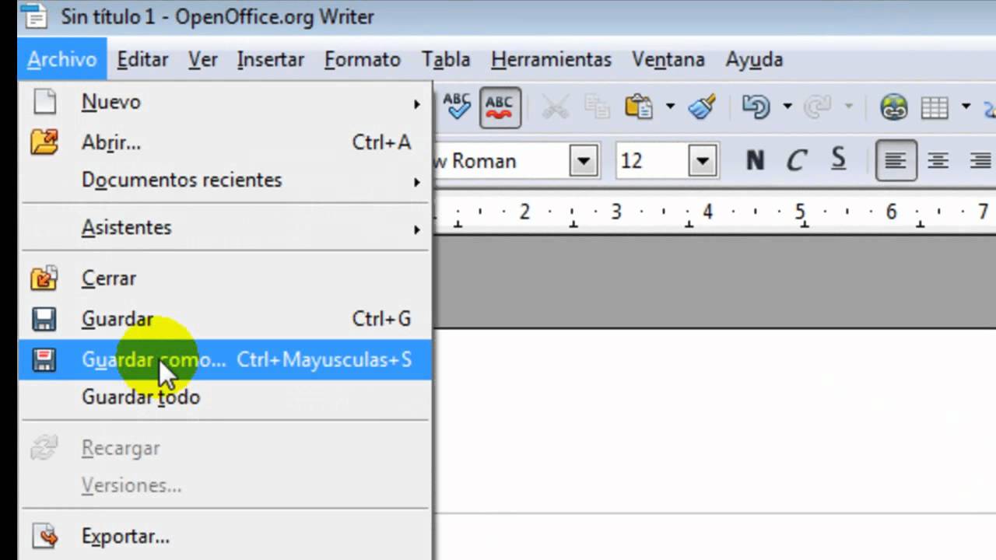Open the Insertar menu
This screenshot has height=560, width=996.
270,60
